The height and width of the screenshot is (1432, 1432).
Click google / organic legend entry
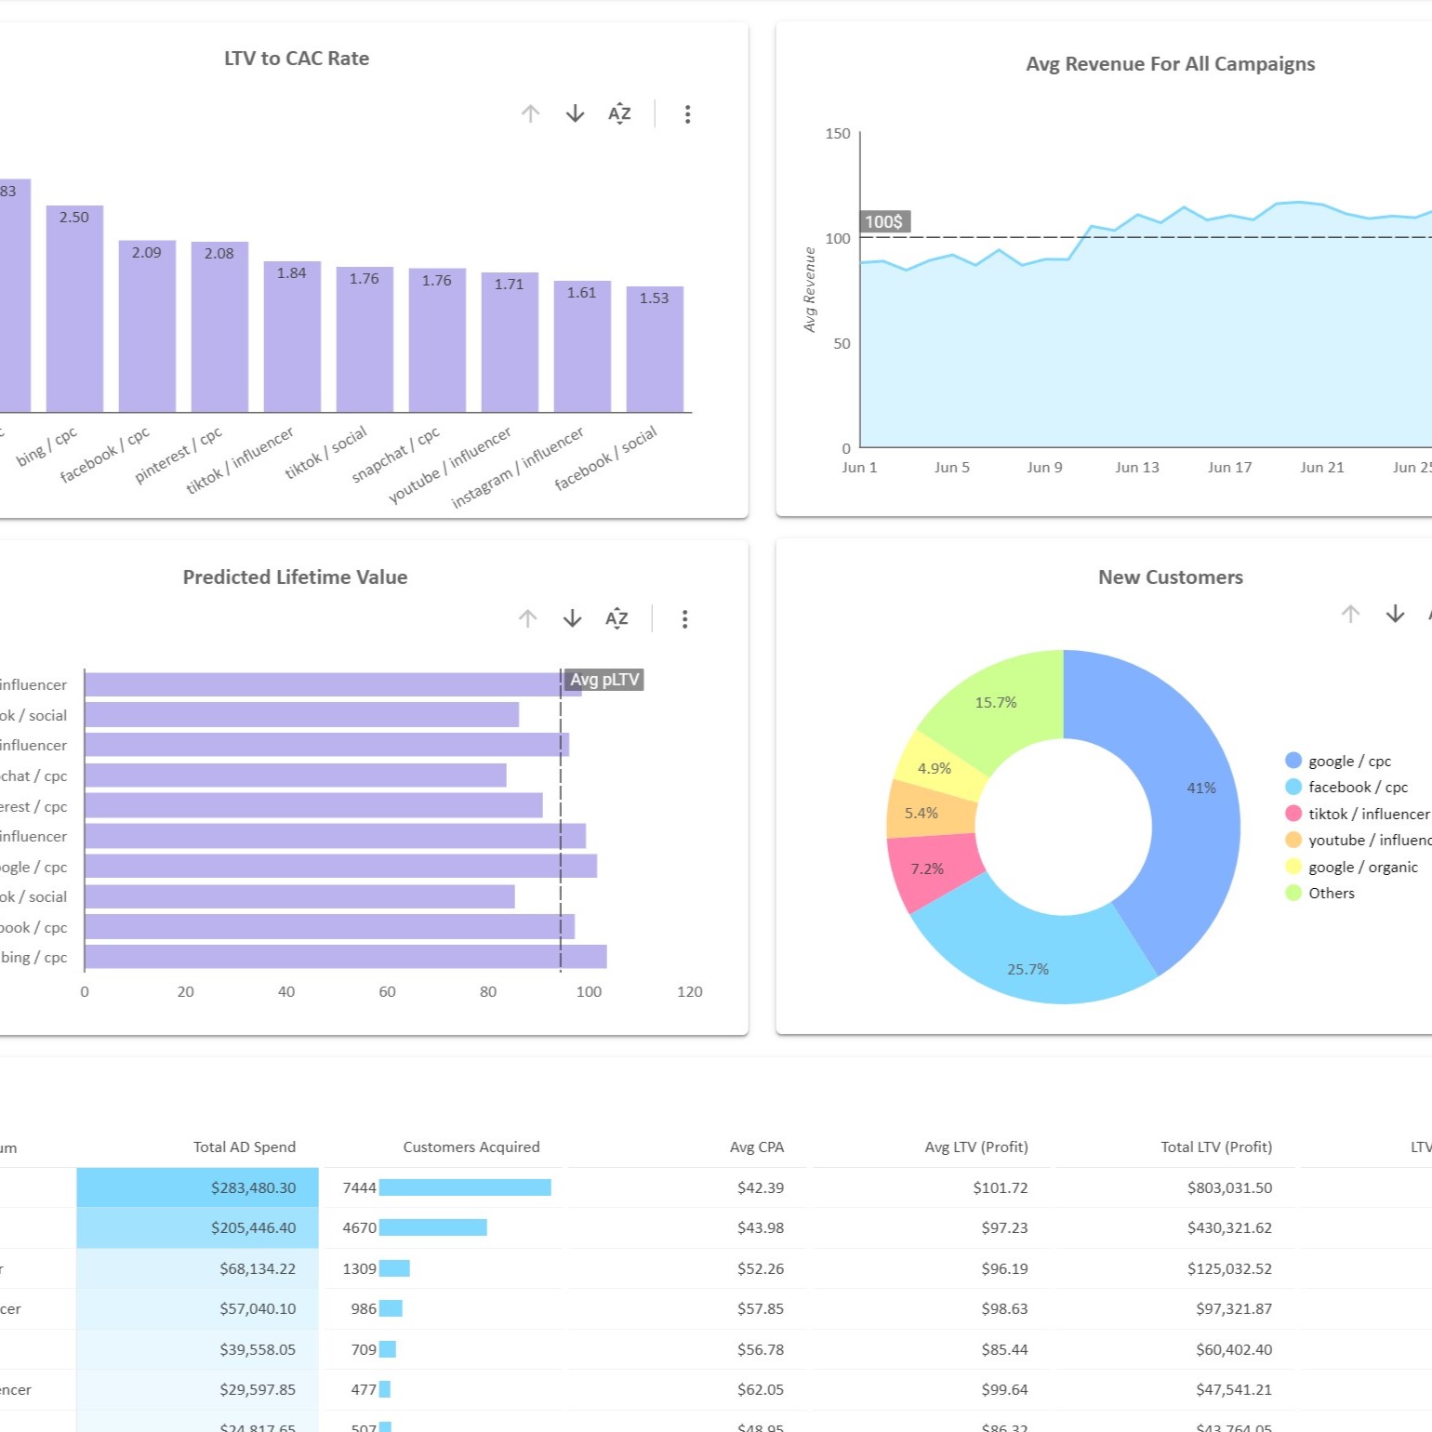coord(1351,867)
